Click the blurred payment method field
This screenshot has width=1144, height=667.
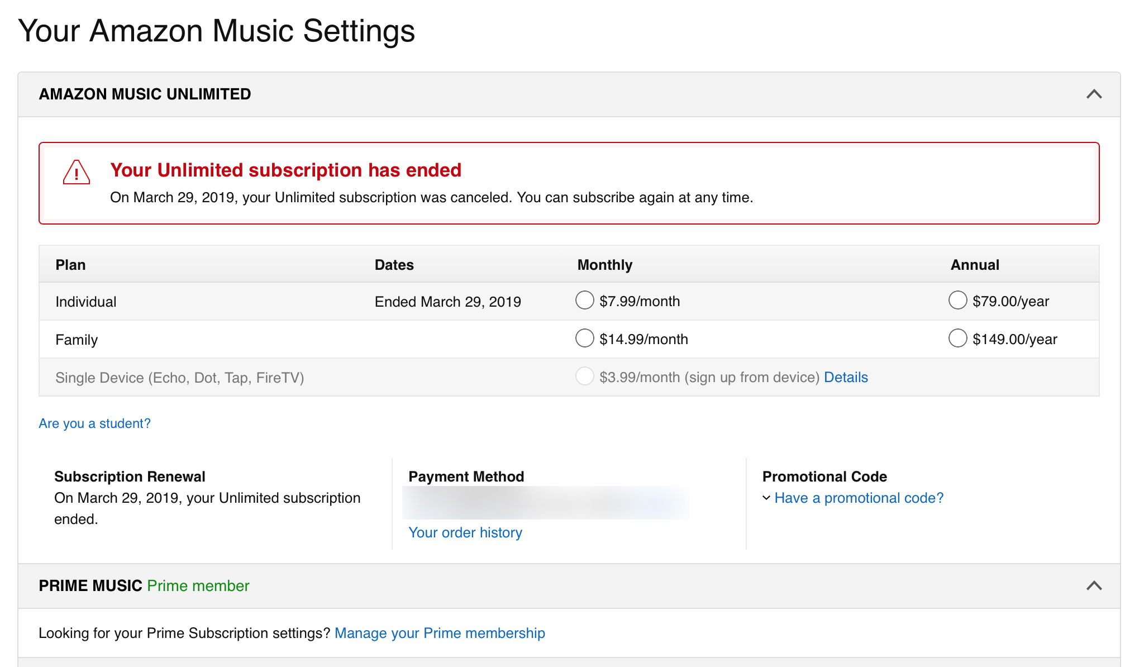tap(545, 503)
